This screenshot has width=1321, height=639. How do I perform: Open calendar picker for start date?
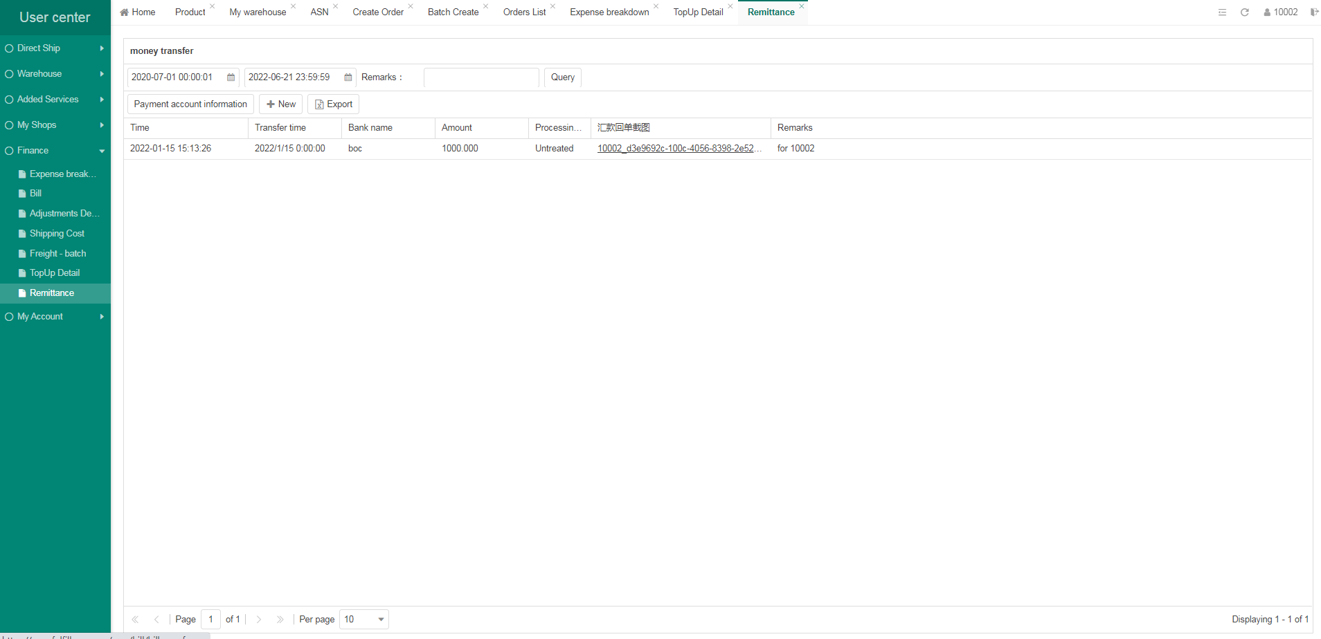pos(231,77)
